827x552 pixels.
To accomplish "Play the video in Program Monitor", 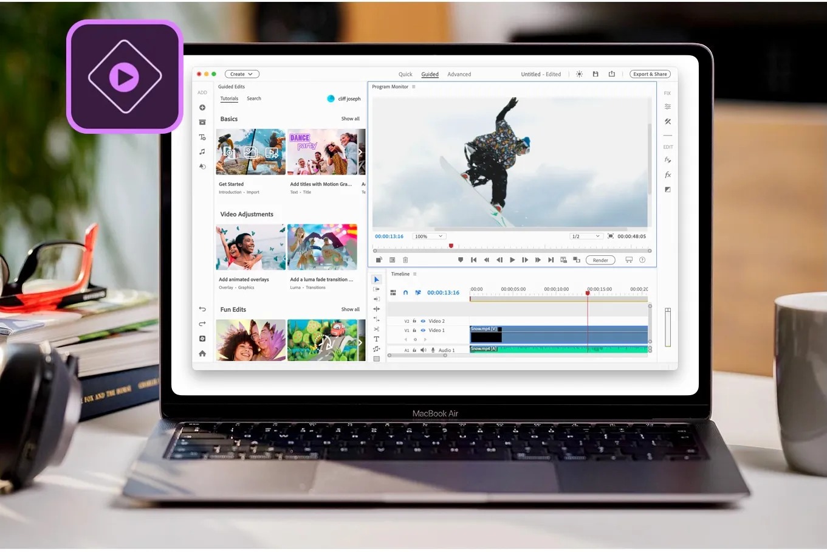I will pyautogui.click(x=512, y=260).
